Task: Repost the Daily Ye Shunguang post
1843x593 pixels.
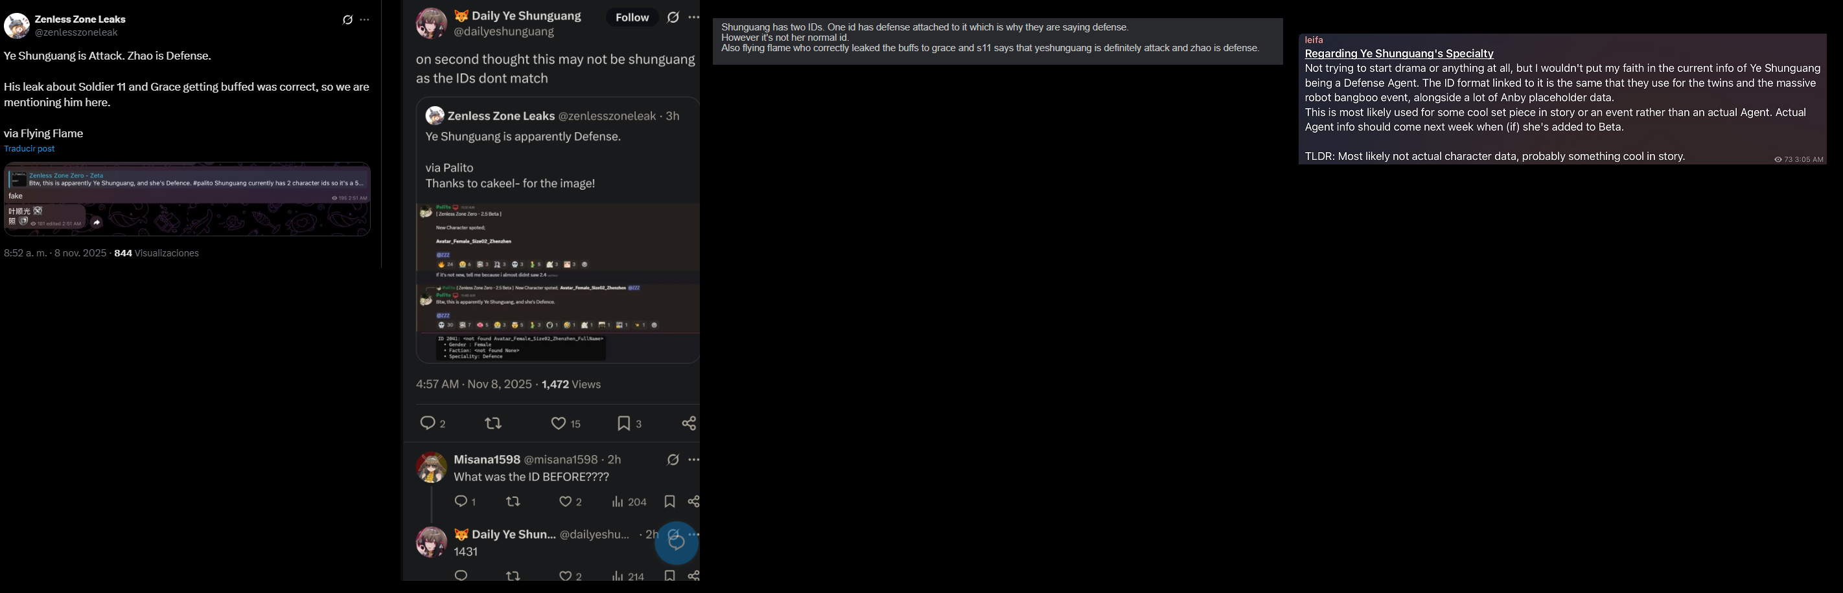Action: click(493, 423)
